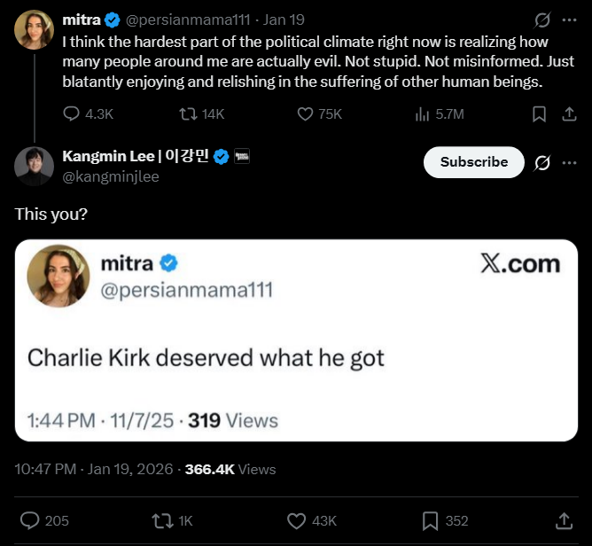
Task: Reply to Kangmin Lee's post
Action: click(x=32, y=520)
